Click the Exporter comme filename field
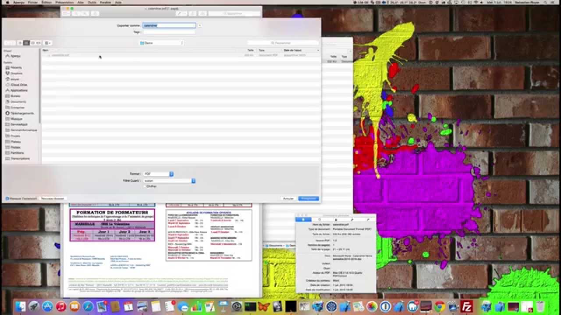This screenshot has height=315, width=561. coord(169,25)
